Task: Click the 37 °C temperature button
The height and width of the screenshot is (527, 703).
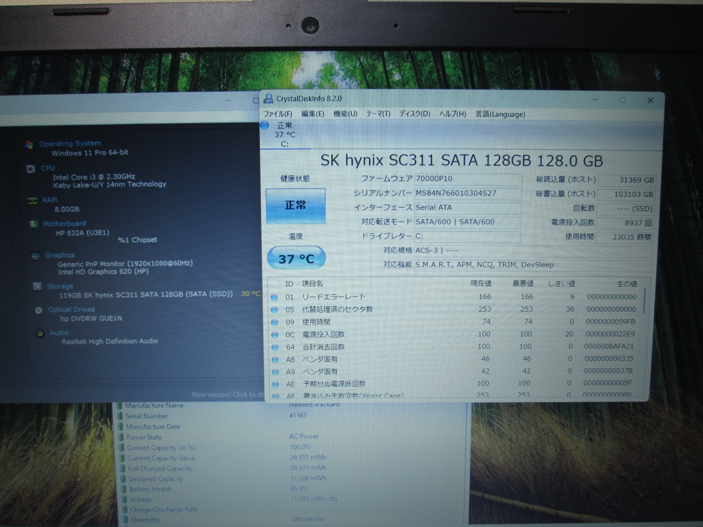Action: click(296, 258)
